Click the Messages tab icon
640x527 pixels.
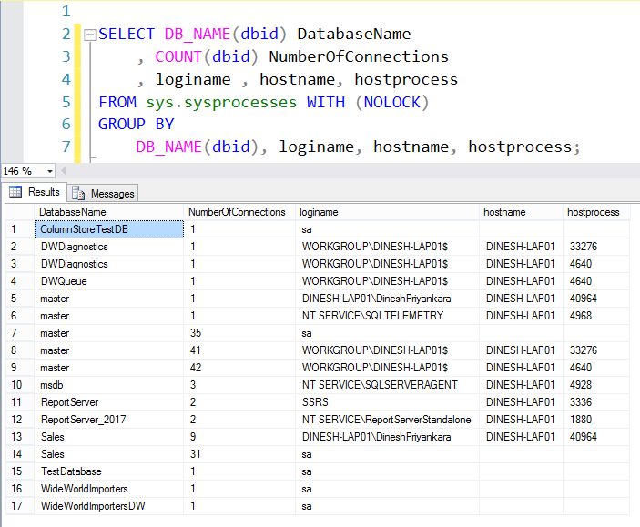[x=78, y=193]
